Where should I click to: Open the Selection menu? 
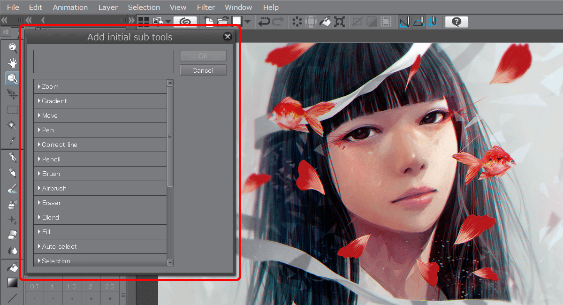point(144,8)
